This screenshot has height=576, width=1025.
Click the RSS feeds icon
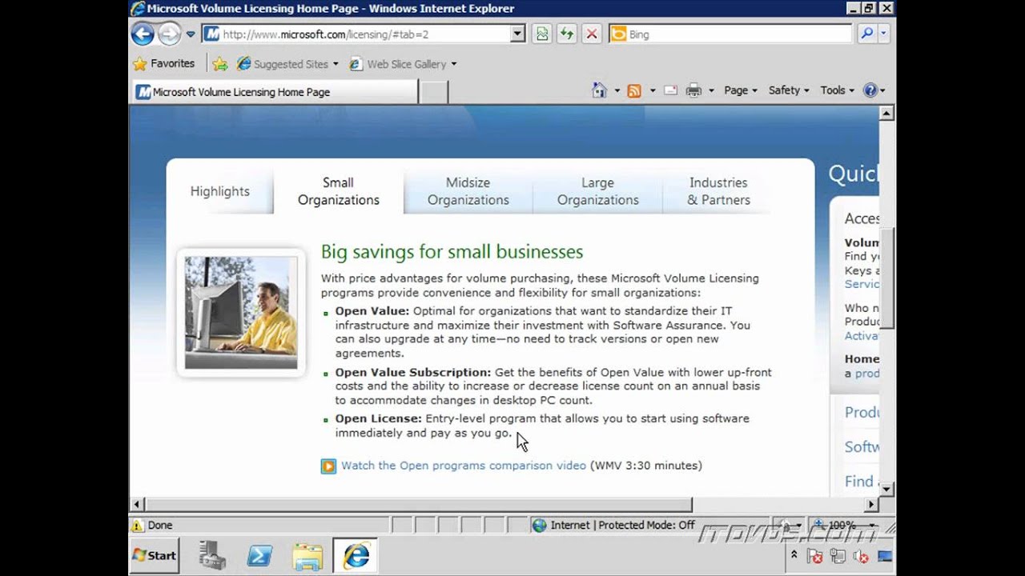(634, 91)
